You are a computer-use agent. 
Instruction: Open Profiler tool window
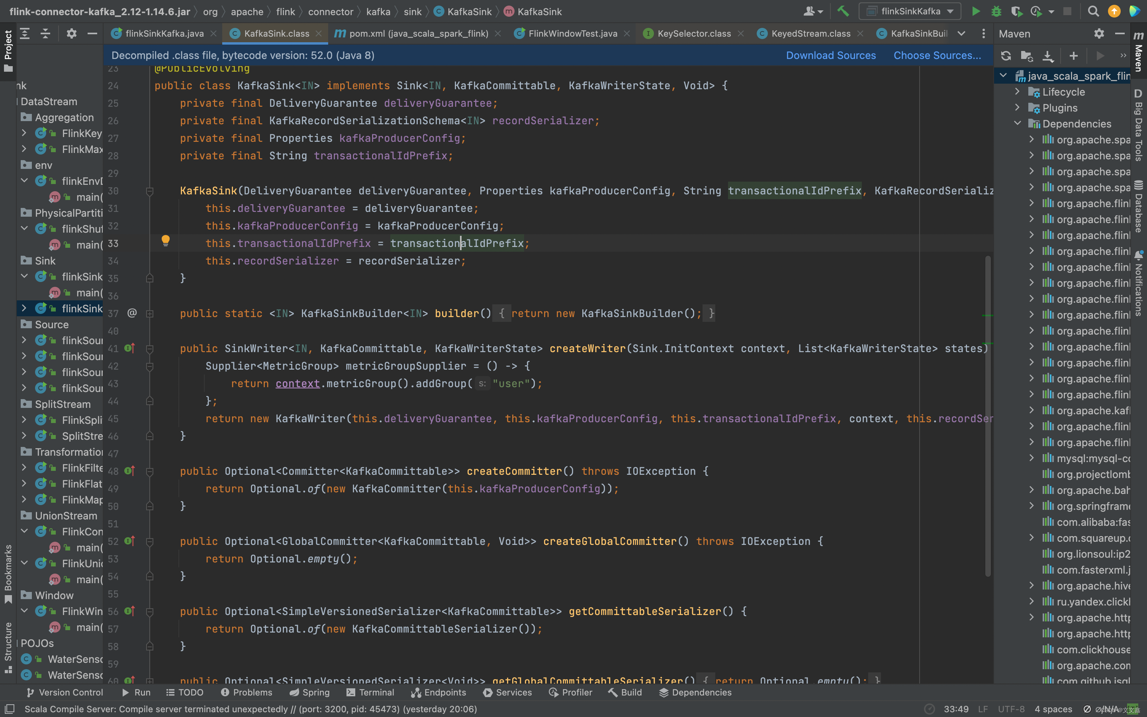click(570, 692)
